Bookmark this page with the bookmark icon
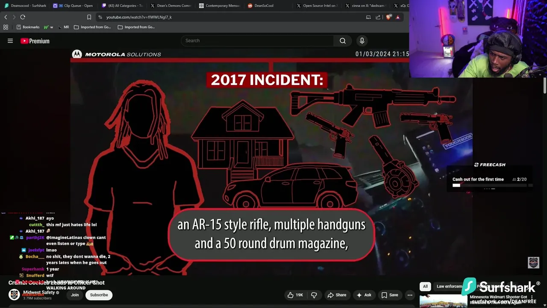547x308 pixels. 89,17
